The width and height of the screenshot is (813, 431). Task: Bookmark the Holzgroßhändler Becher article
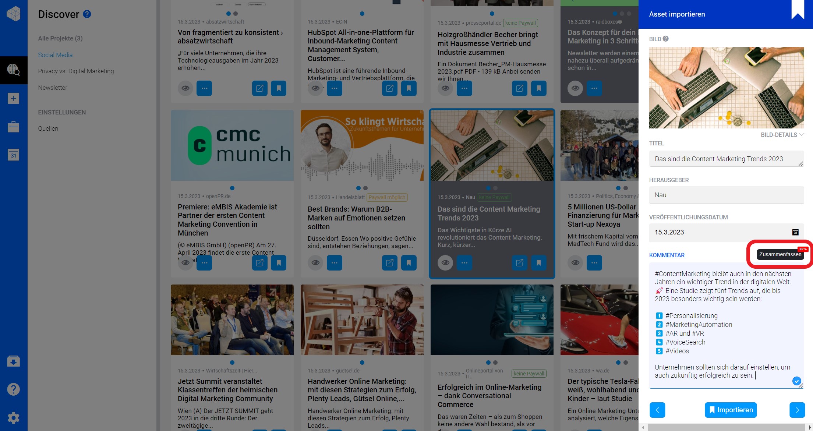pyautogui.click(x=539, y=88)
